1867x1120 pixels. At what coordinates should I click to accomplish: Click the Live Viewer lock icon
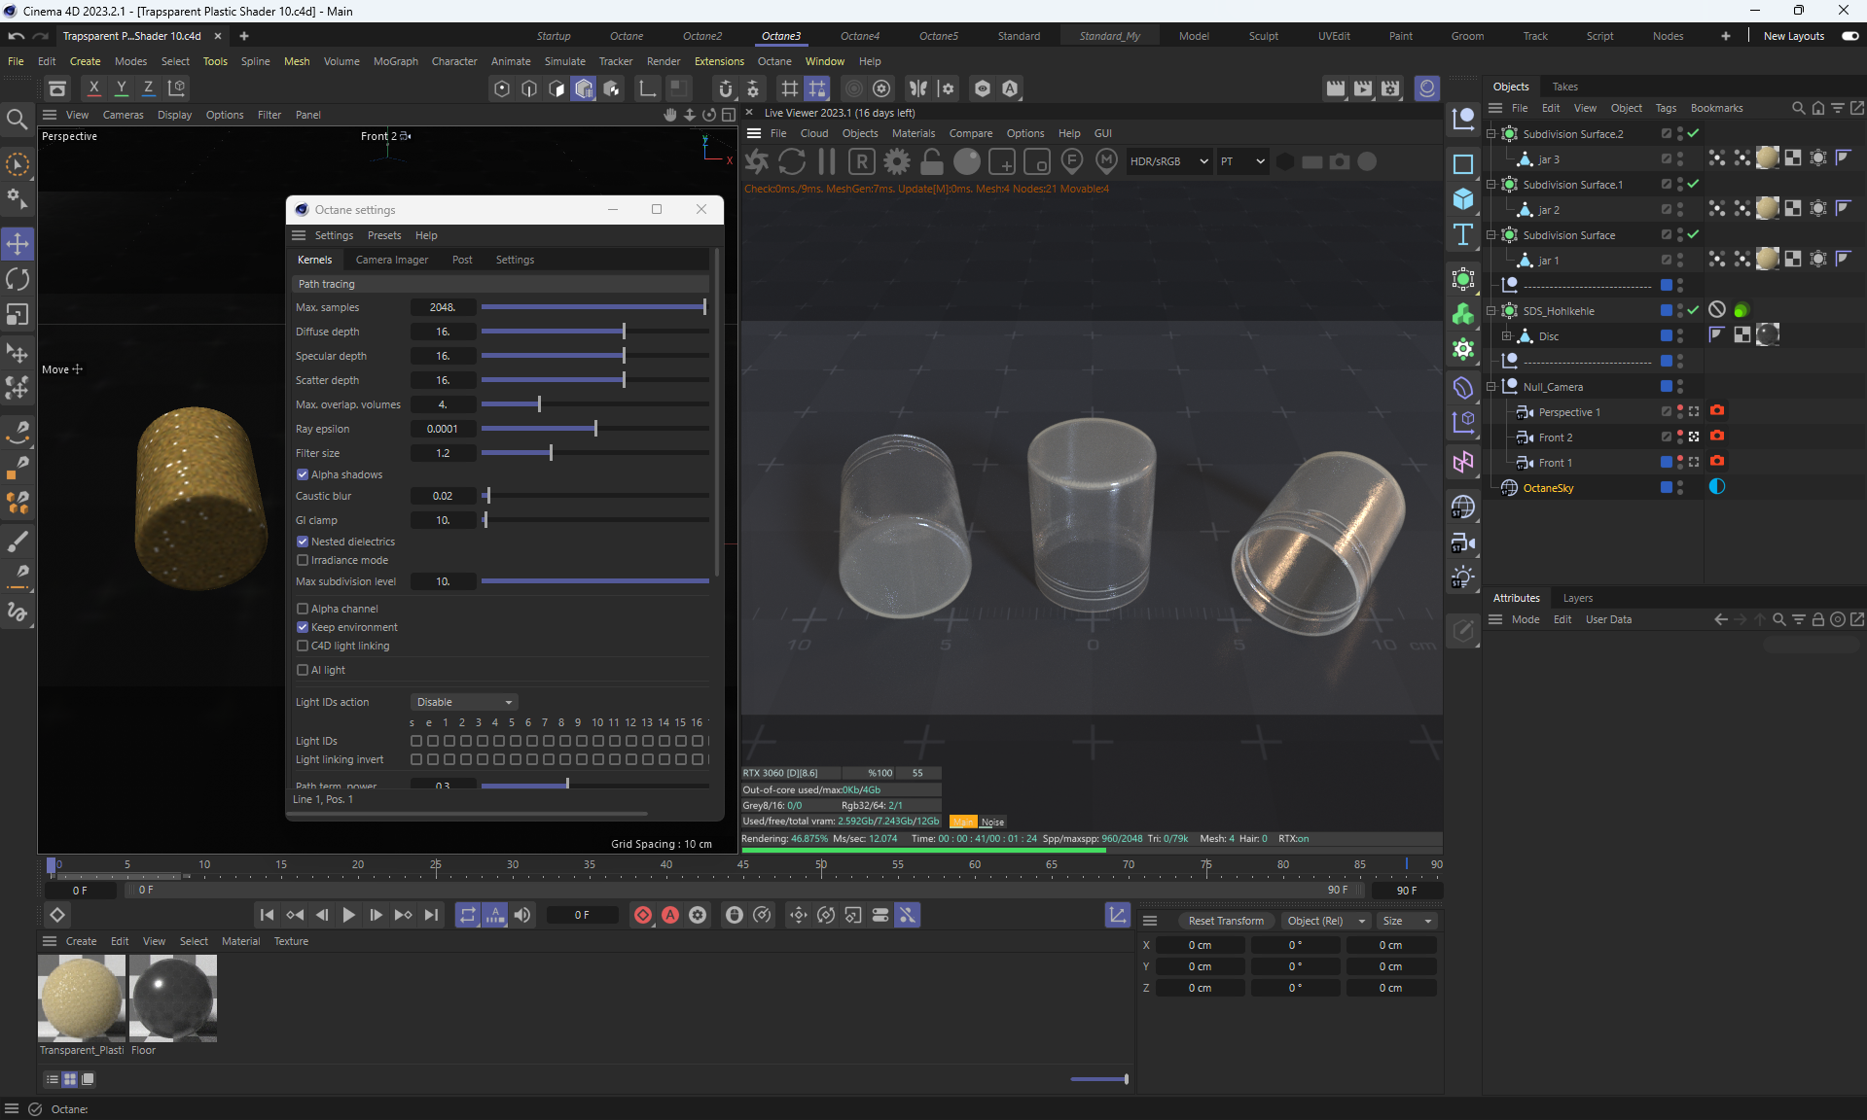(931, 162)
